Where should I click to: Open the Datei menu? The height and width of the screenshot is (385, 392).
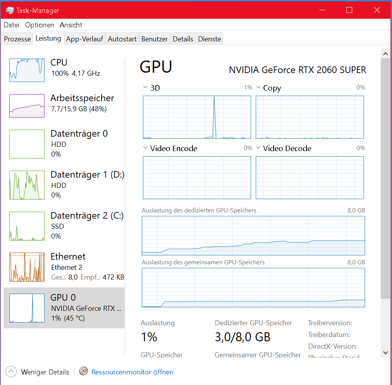11,25
